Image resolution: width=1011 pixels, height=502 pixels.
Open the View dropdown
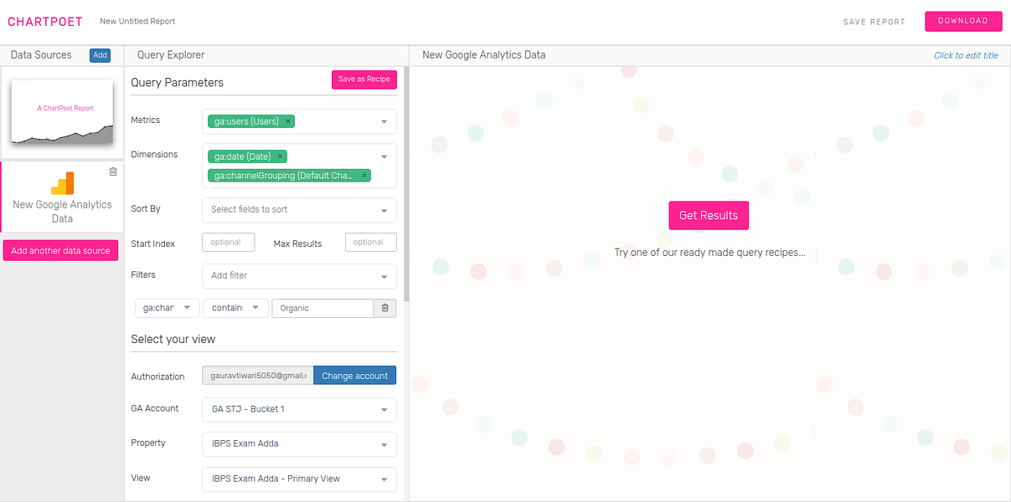(299, 479)
